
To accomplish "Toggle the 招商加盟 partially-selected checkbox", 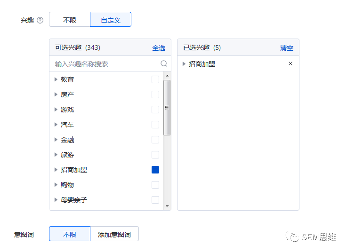I will [x=155, y=170].
